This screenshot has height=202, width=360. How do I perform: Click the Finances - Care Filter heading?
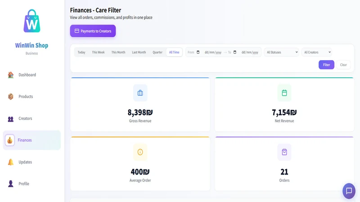[95, 10]
